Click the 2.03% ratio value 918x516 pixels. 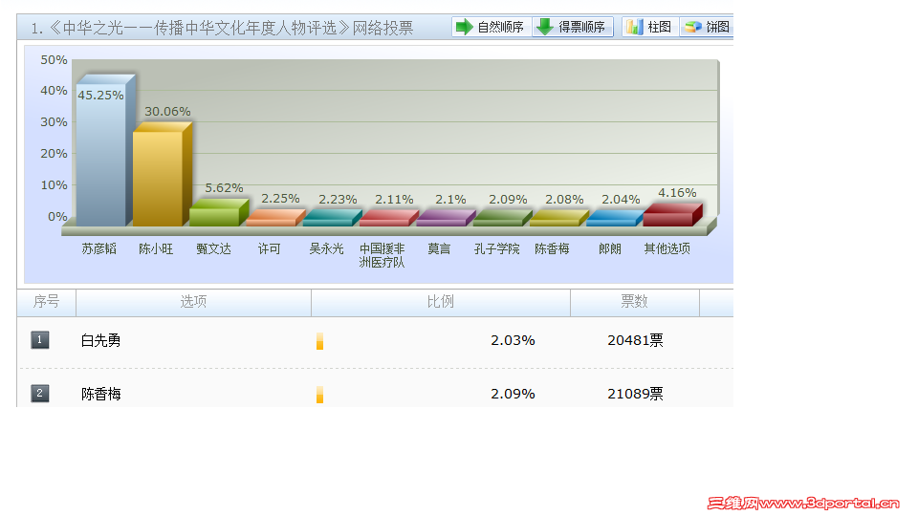(513, 340)
